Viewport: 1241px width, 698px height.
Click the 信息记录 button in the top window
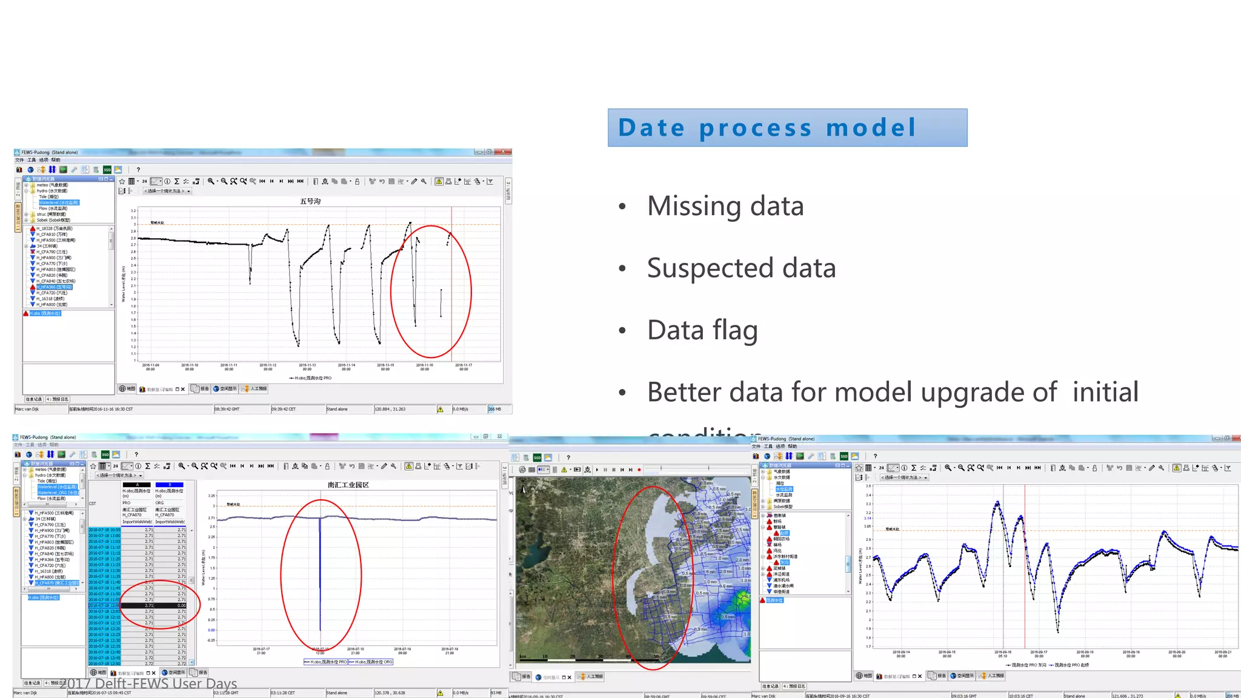(33, 399)
